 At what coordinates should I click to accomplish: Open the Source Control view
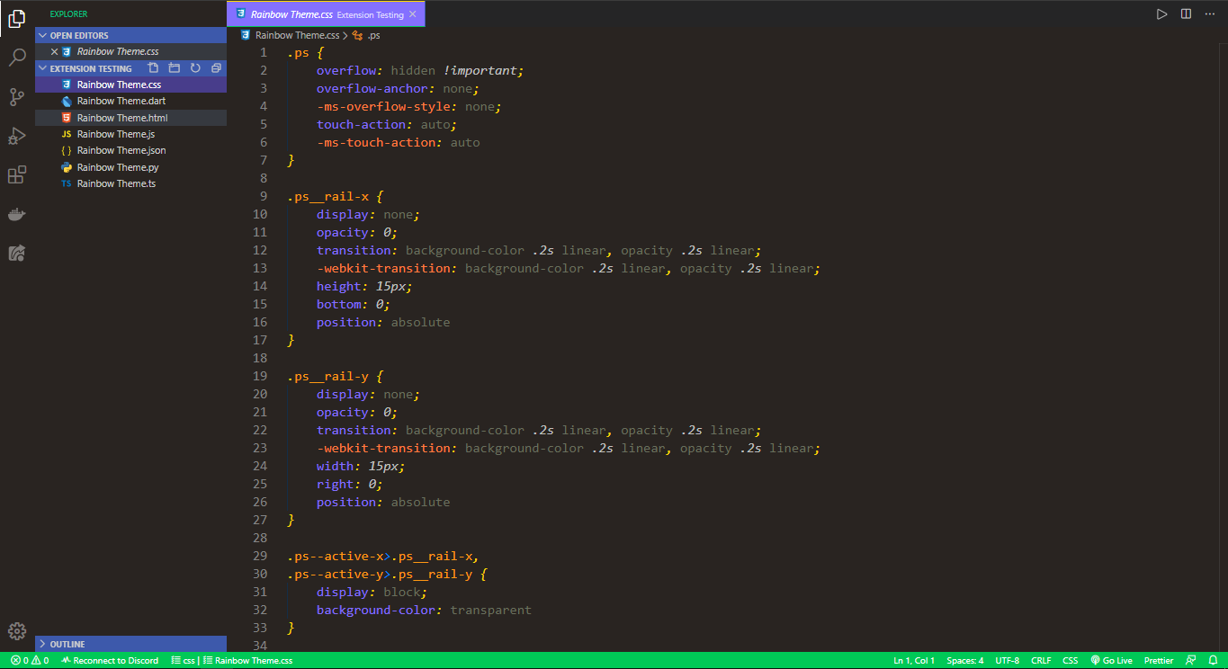(x=16, y=97)
